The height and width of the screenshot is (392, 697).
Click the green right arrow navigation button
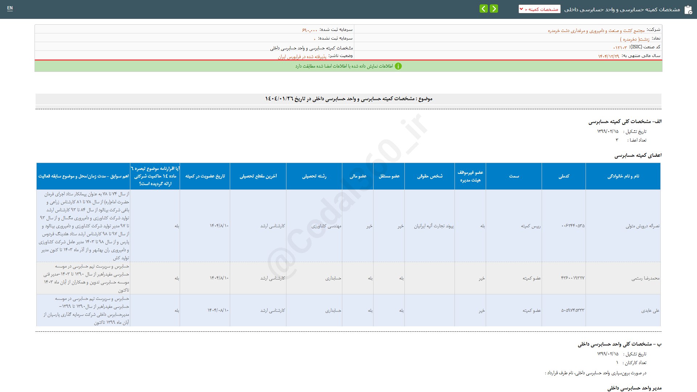click(x=494, y=9)
